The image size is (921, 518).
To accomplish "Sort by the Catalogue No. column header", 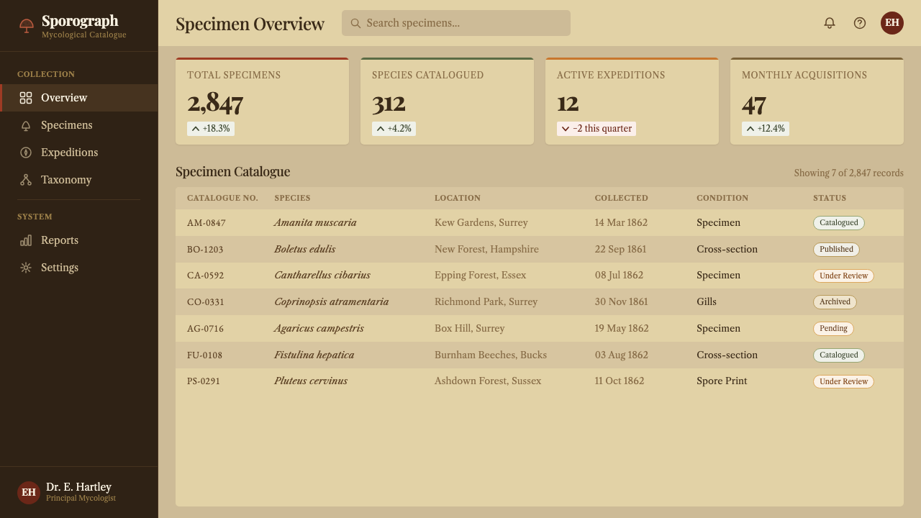I will click(x=222, y=198).
